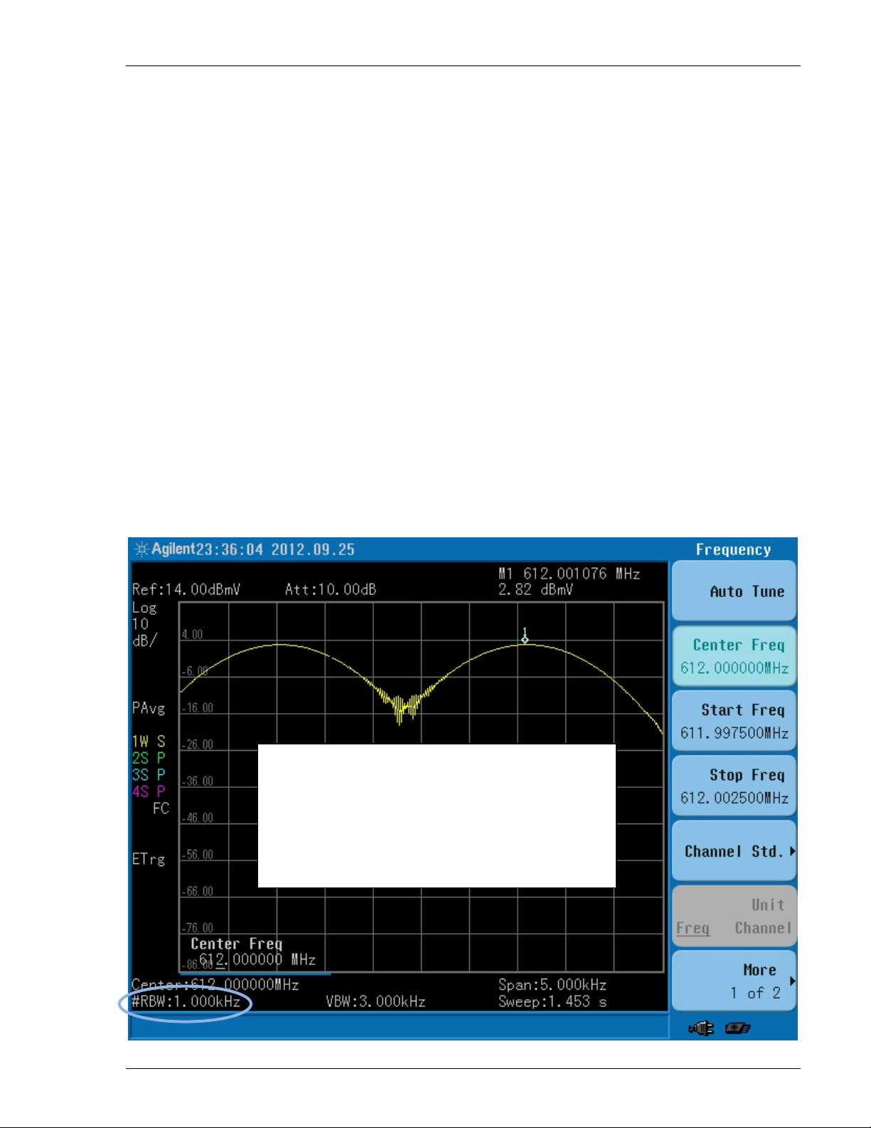
Task: Click the battery status icon
Action: [738, 1028]
